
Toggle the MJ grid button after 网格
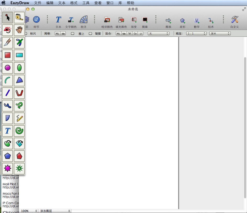click(x=57, y=34)
